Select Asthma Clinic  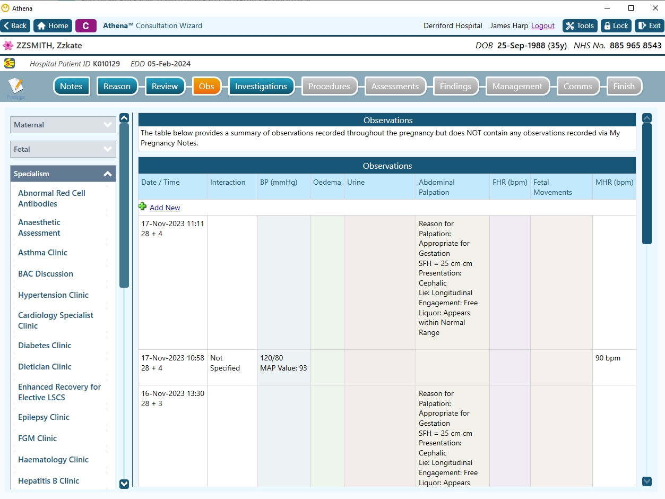[x=42, y=253]
